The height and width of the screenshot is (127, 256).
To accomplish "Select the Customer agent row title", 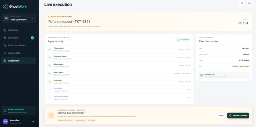I will coord(60,56).
